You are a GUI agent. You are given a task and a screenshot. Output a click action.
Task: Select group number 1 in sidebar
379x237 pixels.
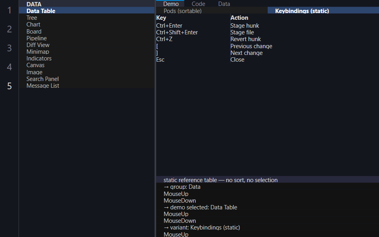(x=9, y=10)
